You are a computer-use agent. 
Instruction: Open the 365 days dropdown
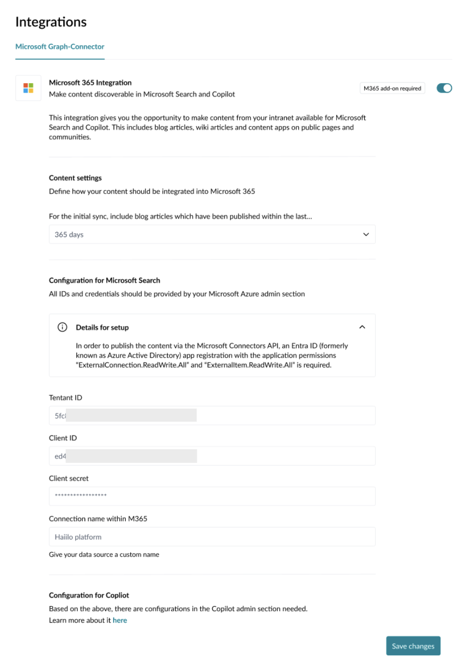(x=211, y=234)
